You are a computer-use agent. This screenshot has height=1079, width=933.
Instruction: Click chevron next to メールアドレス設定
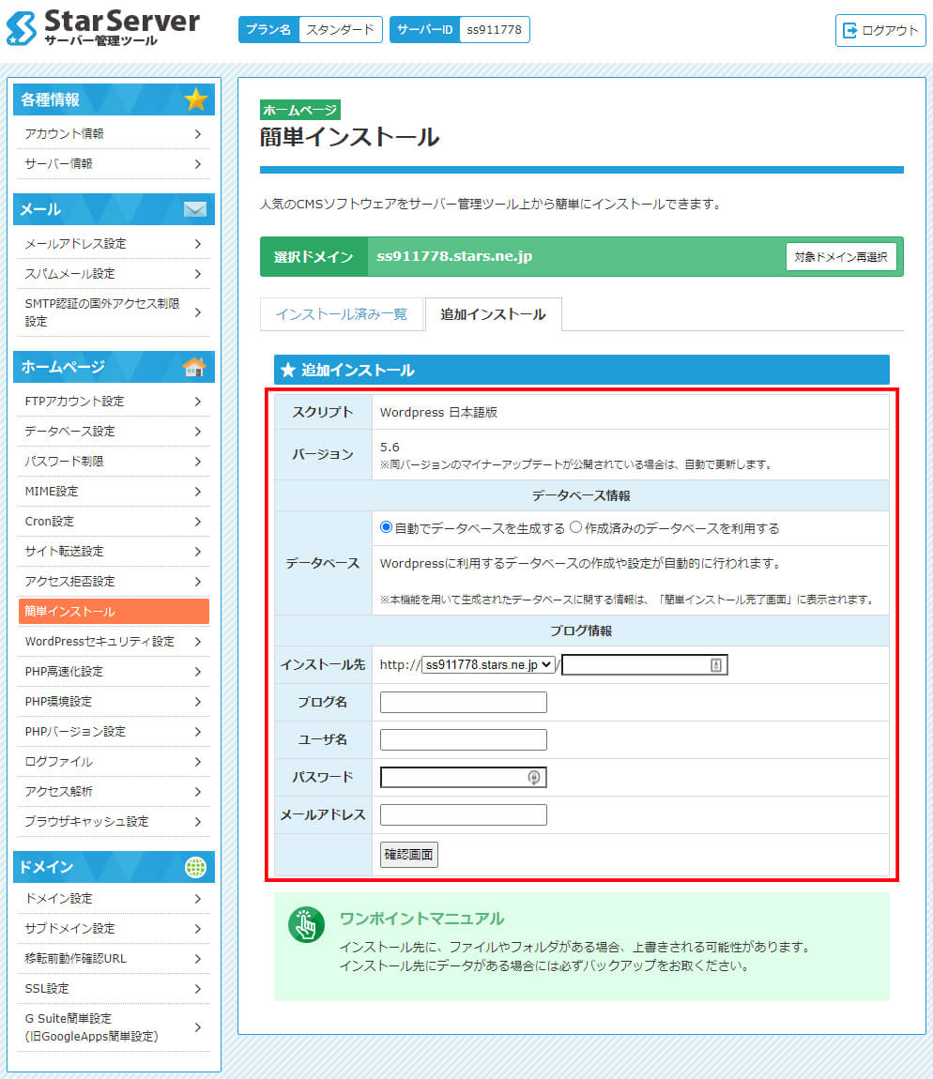198,244
